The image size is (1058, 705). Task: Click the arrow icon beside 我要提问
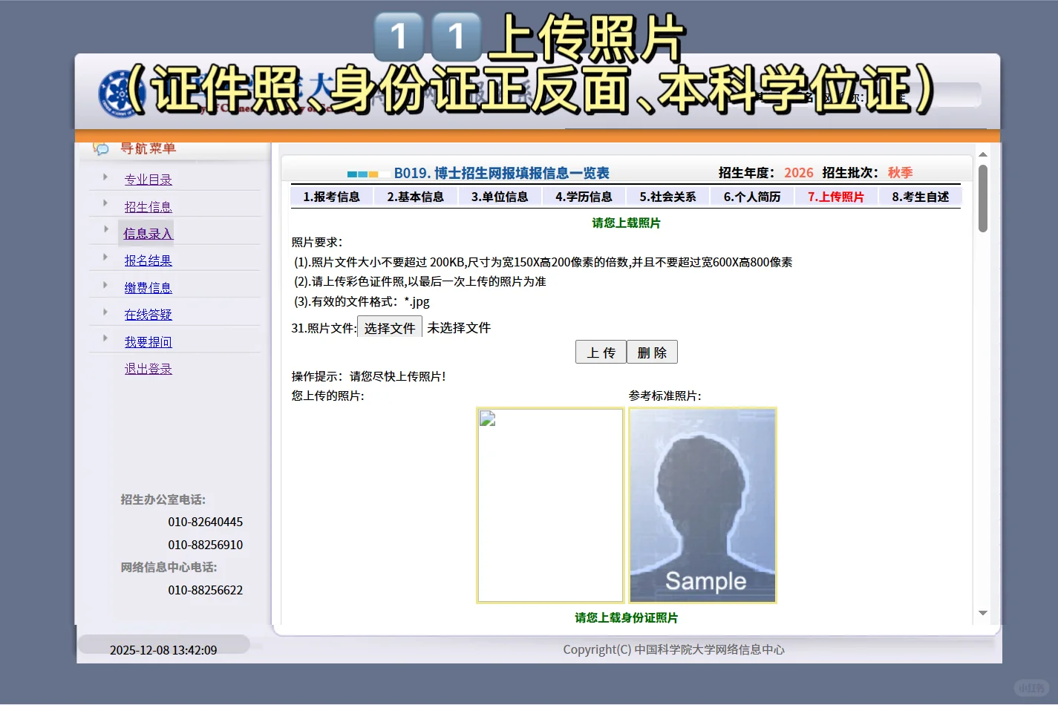pyautogui.click(x=105, y=339)
